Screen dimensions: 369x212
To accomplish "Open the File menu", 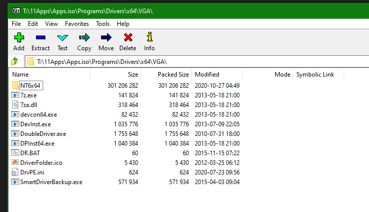I will click(x=16, y=24).
